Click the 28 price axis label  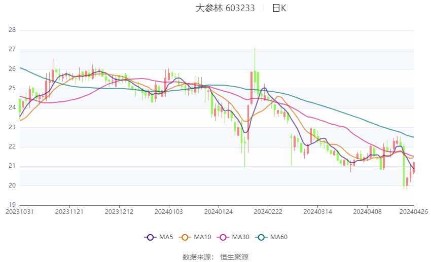point(12,30)
